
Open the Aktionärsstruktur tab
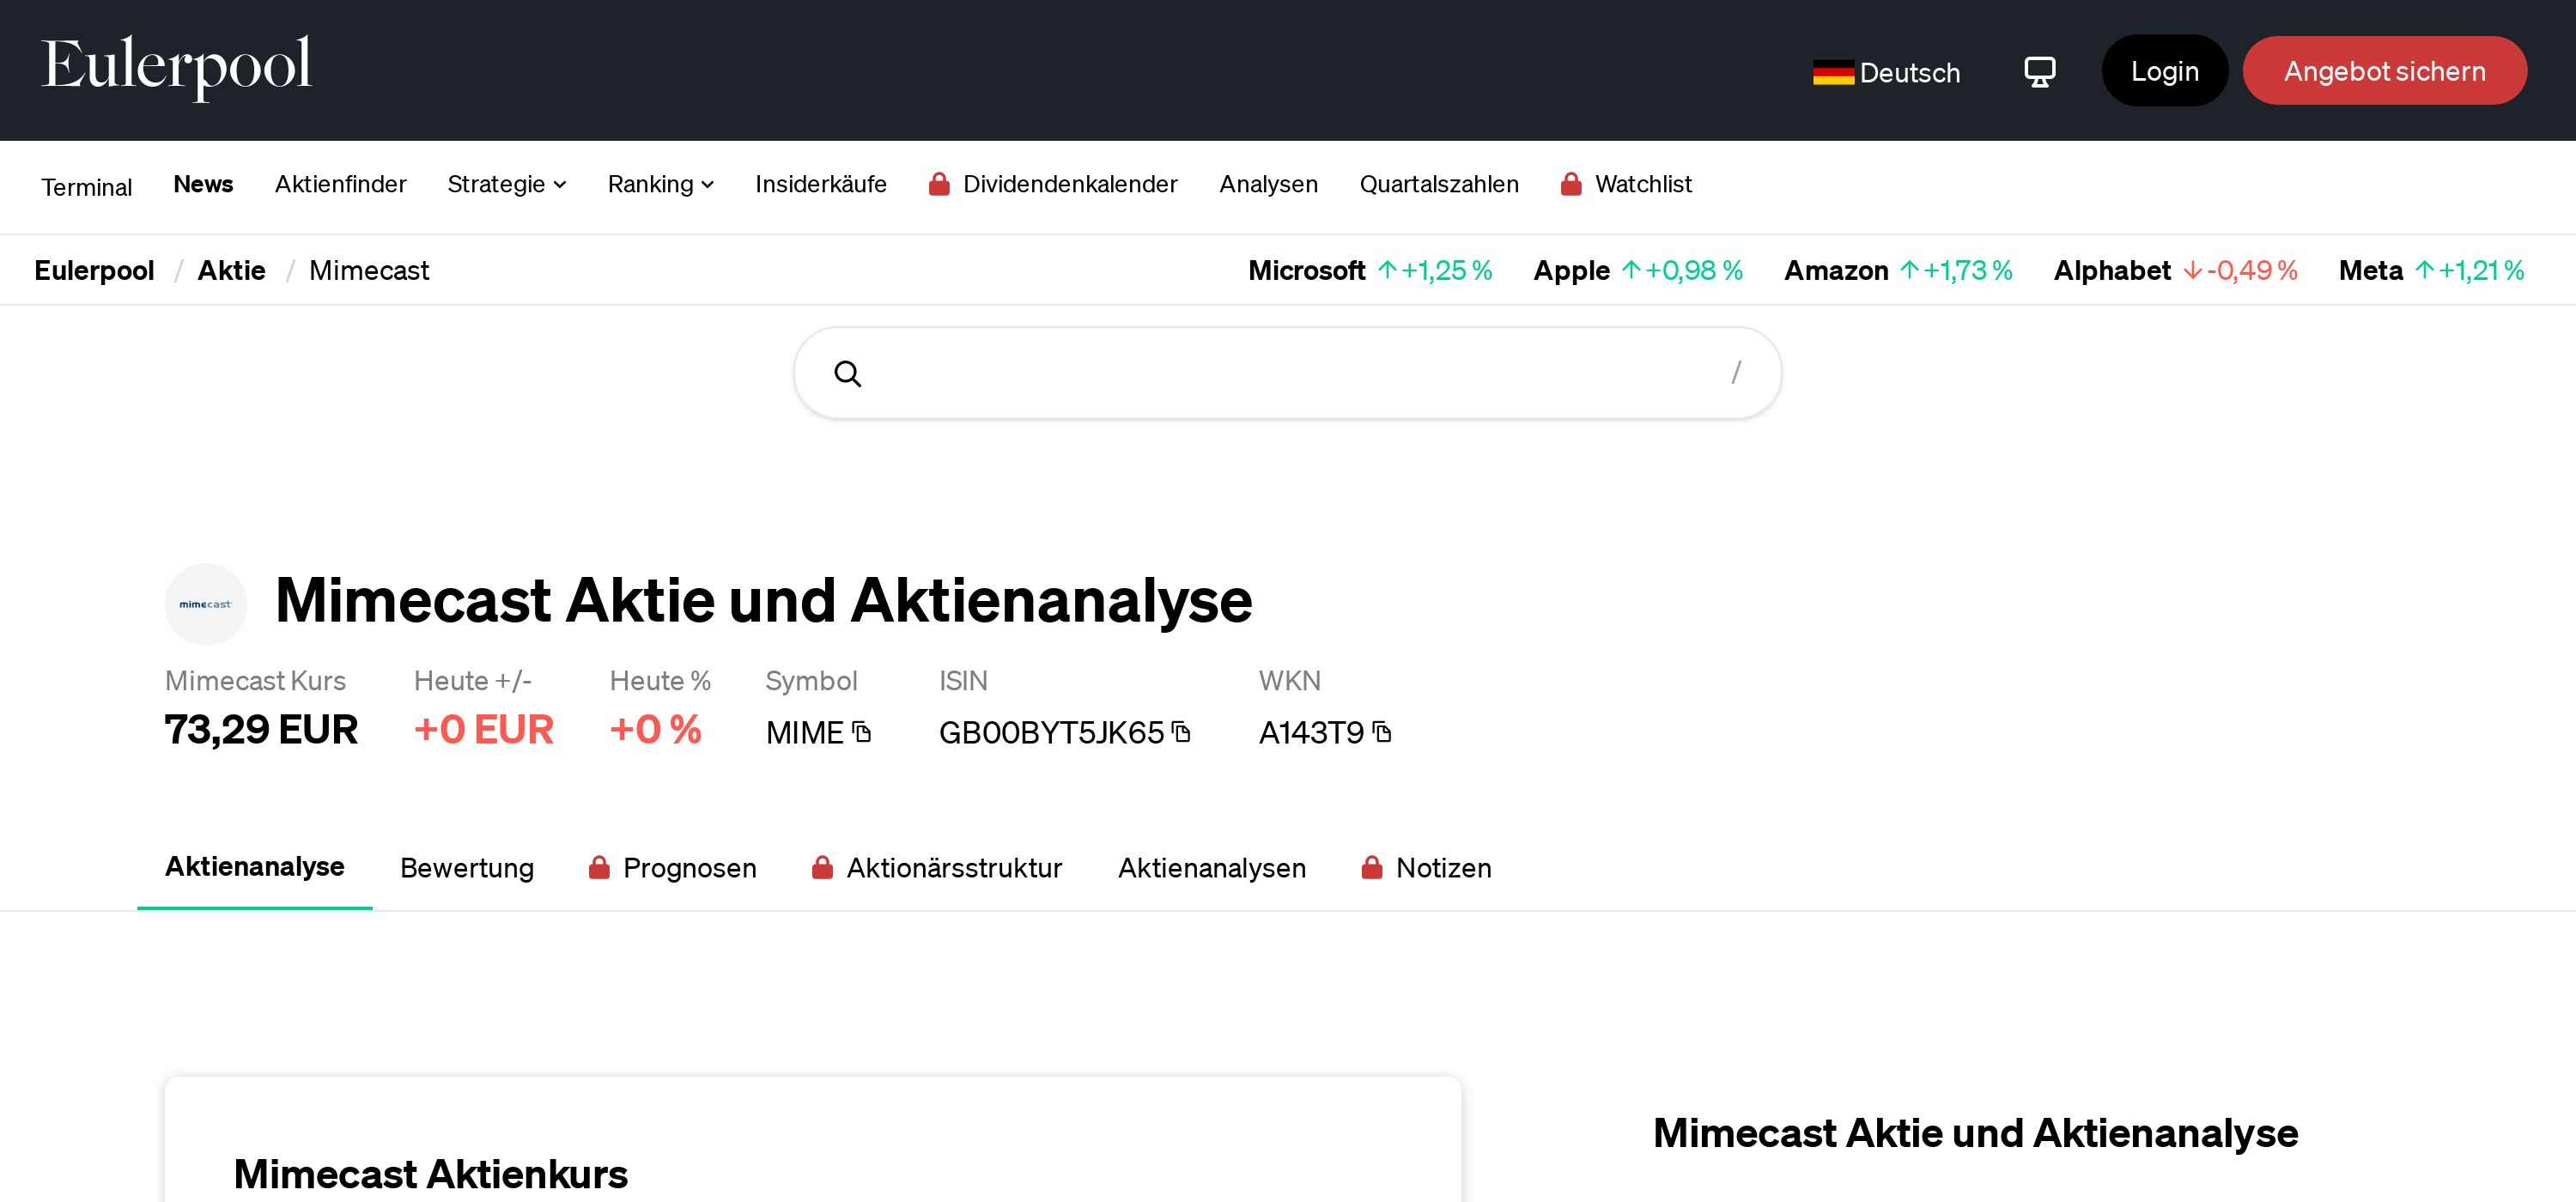[x=955, y=868]
